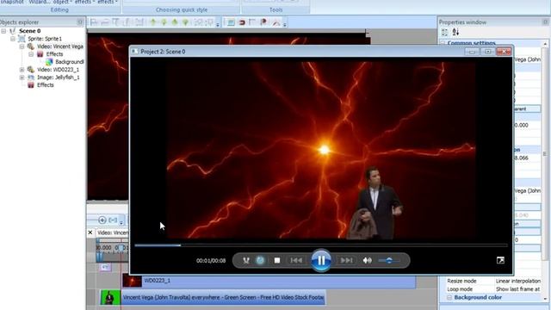The width and height of the screenshot is (551, 310).
Task: Click the WD0223_1 clip thumbnail
Action: click(132, 281)
